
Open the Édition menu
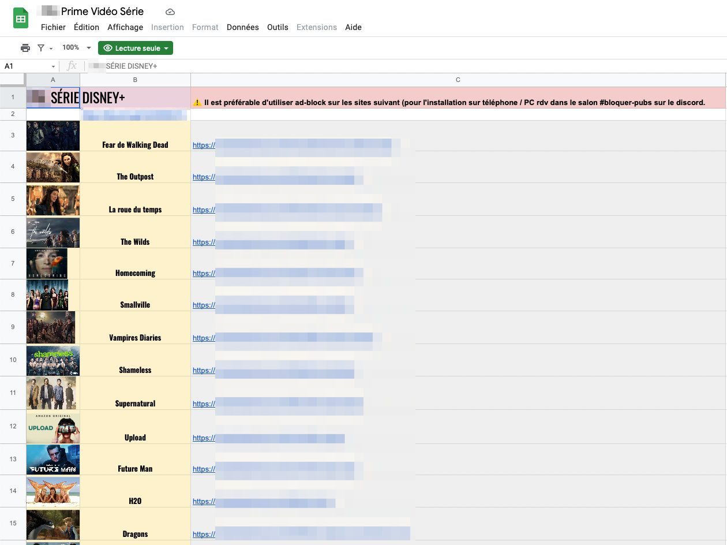coord(87,27)
